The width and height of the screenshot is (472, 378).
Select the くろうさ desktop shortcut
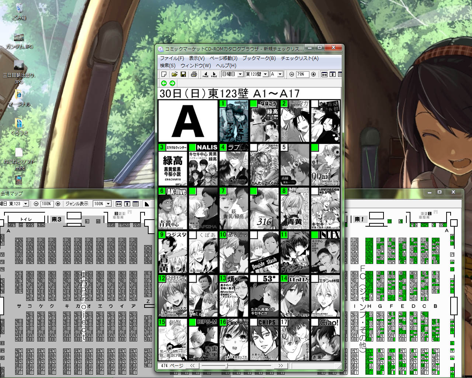[19, 127]
